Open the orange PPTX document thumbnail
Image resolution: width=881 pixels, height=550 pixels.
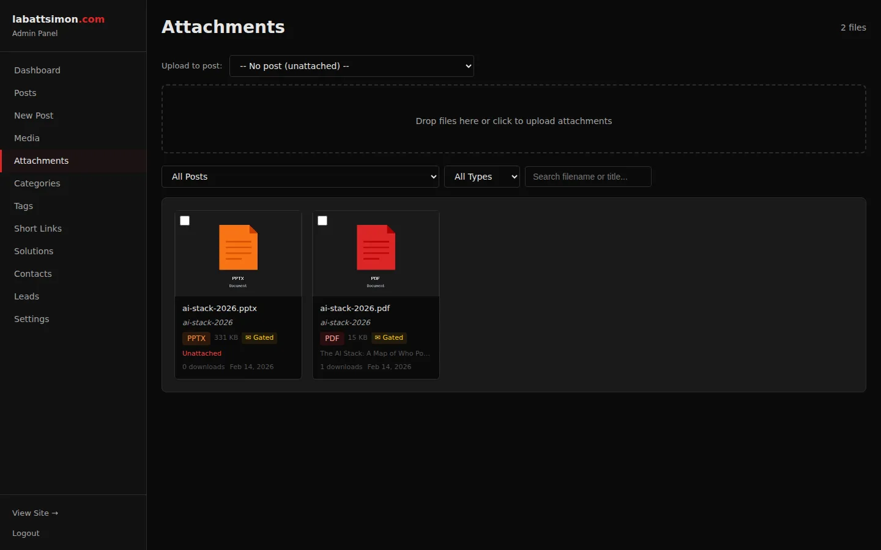coord(238,251)
